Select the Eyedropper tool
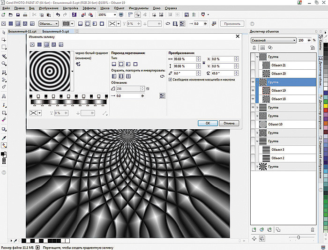Screen dimensions: 328x250 [4, 137]
